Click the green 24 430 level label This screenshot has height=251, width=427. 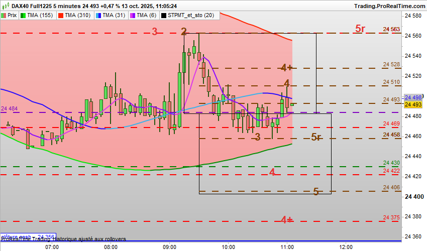[391, 163]
